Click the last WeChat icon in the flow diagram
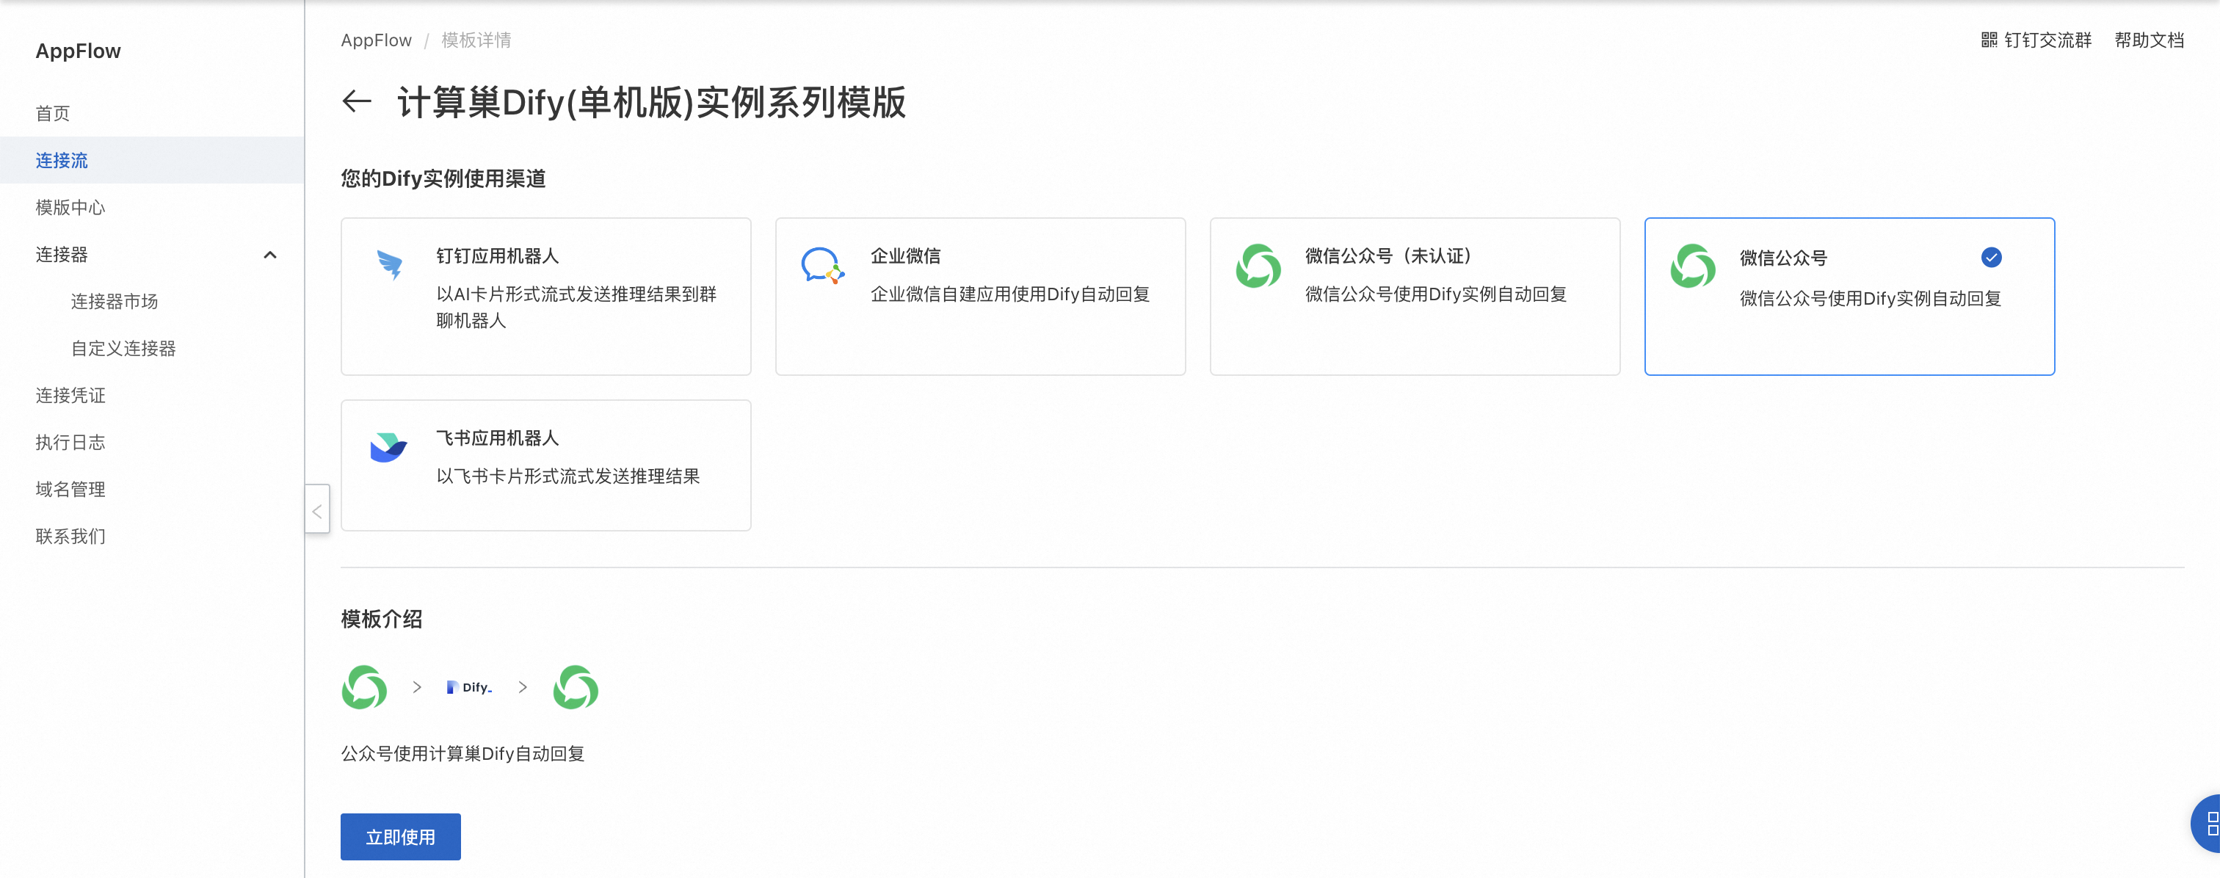The width and height of the screenshot is (2220, 878). 576,688
